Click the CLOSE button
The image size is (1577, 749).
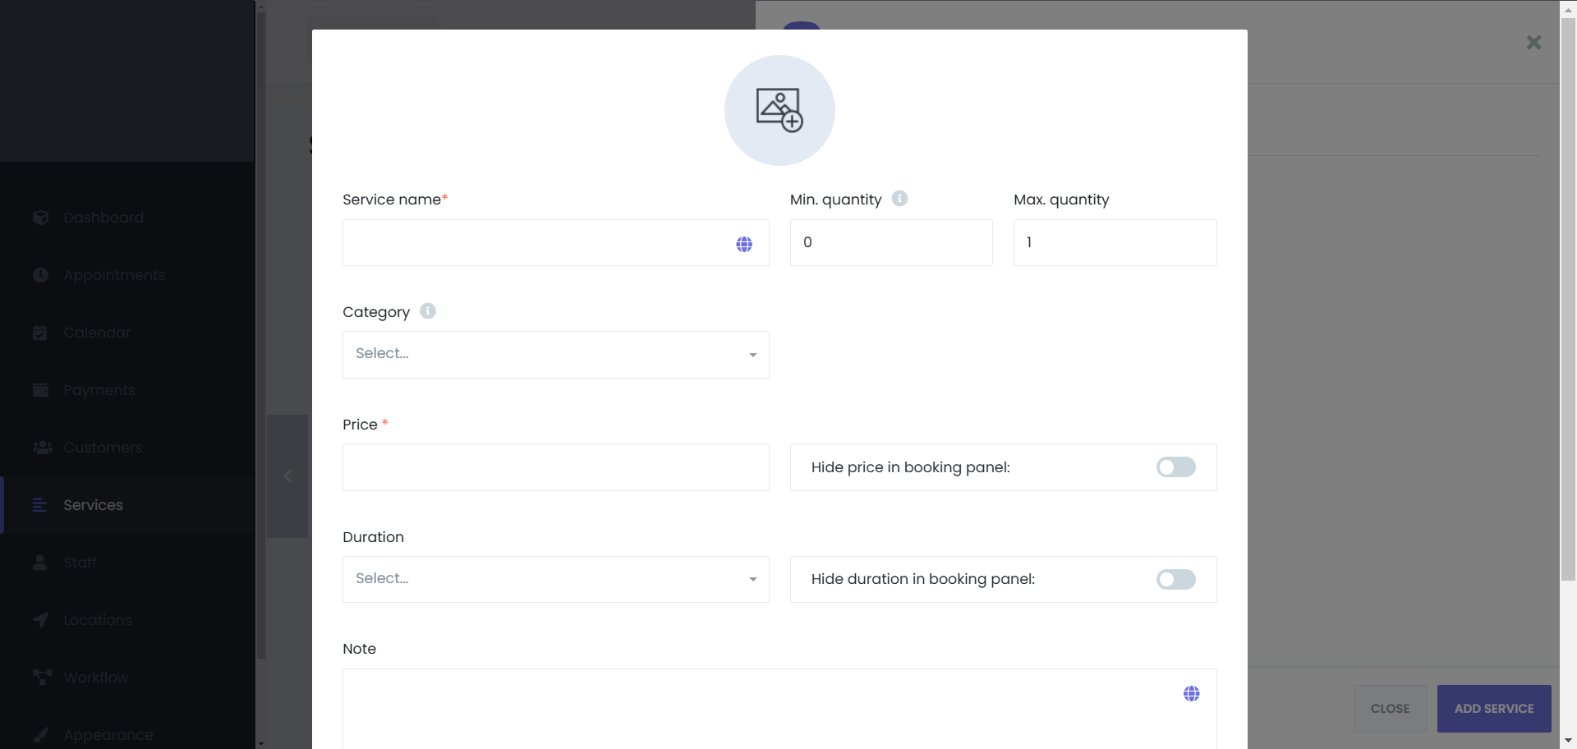tap(1390, 709)
